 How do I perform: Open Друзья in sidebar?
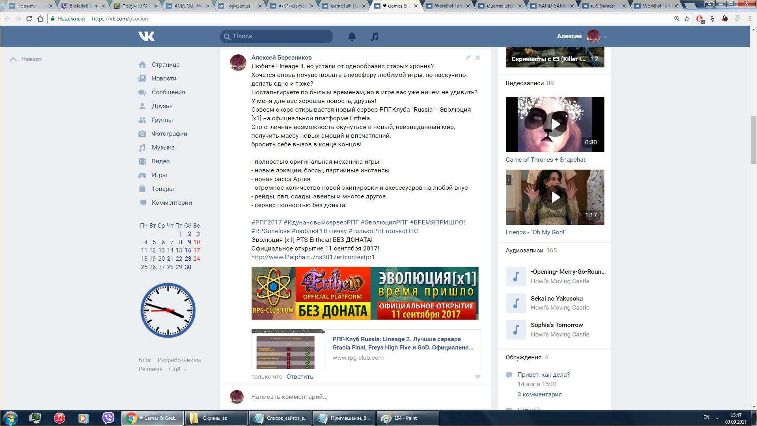162,106
